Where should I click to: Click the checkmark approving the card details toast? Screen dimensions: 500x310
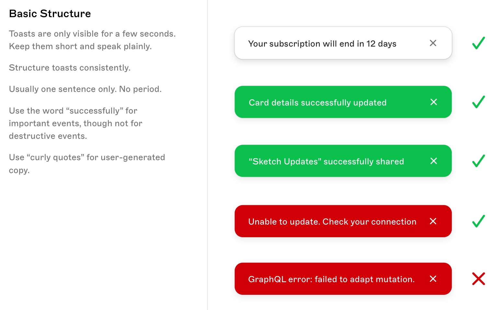coord(478,102)
